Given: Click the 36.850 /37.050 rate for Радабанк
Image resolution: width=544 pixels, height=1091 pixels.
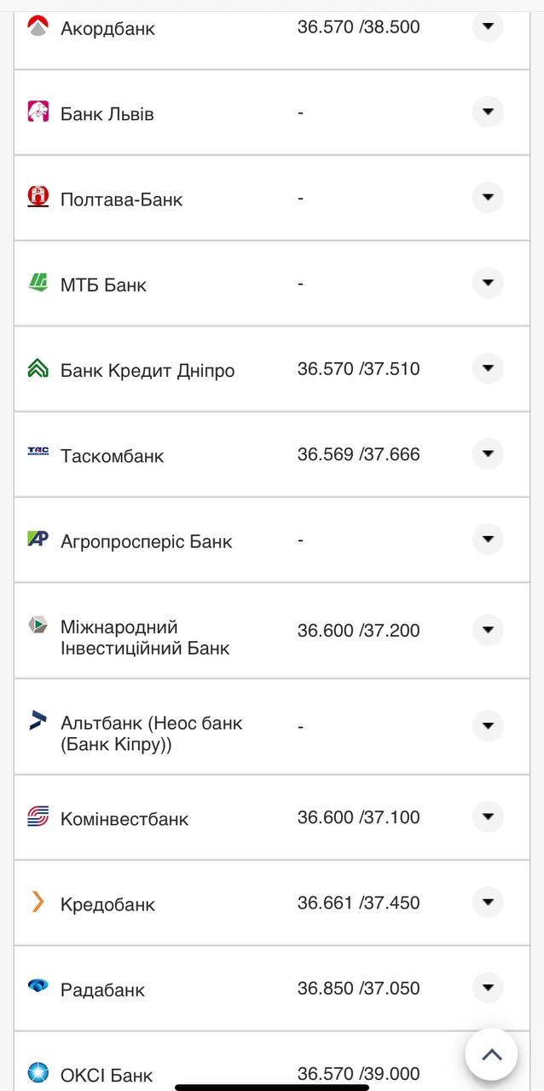Looking at the screenshot, I should click(357, 988).
